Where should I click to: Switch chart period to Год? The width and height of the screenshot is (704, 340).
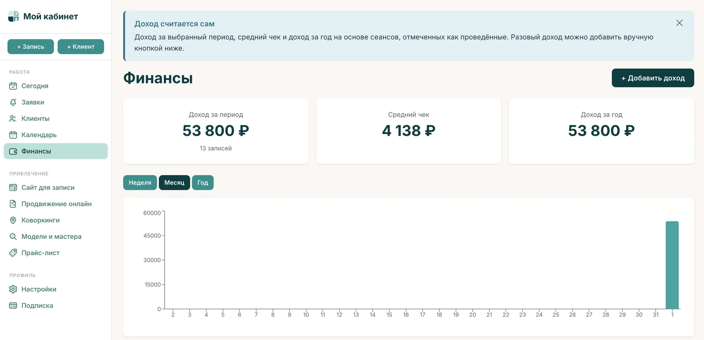pos(203,183)
